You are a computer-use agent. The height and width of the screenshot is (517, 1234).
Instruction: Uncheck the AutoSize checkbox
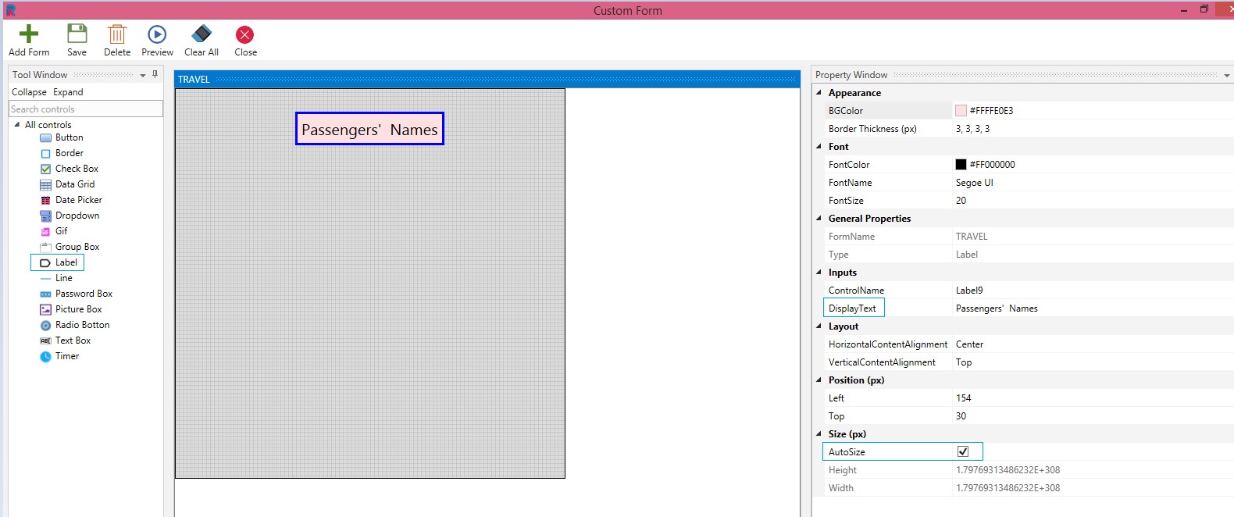pyautogui.click(x=963, y=451)
